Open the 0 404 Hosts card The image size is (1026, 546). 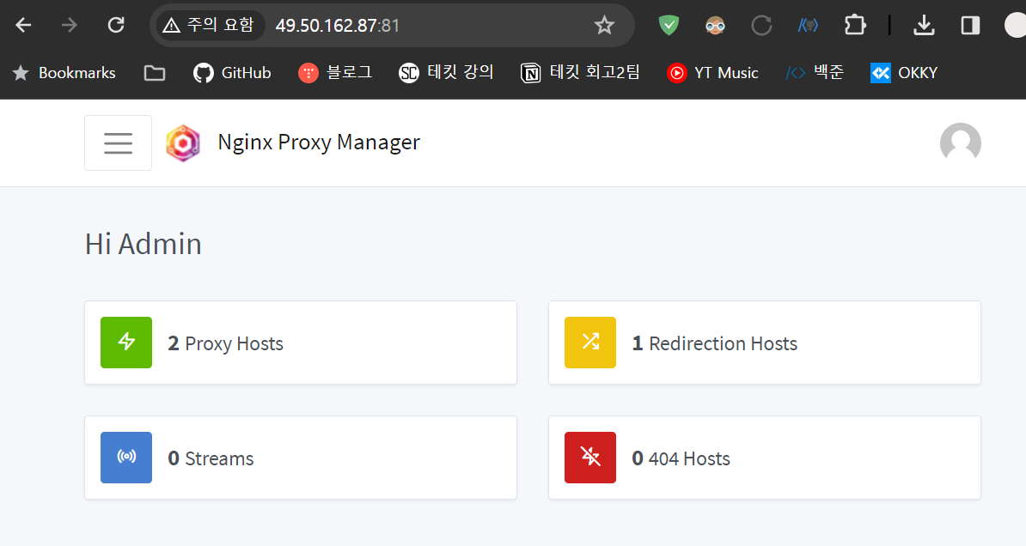pyautogui.click(x=764, y=458)
